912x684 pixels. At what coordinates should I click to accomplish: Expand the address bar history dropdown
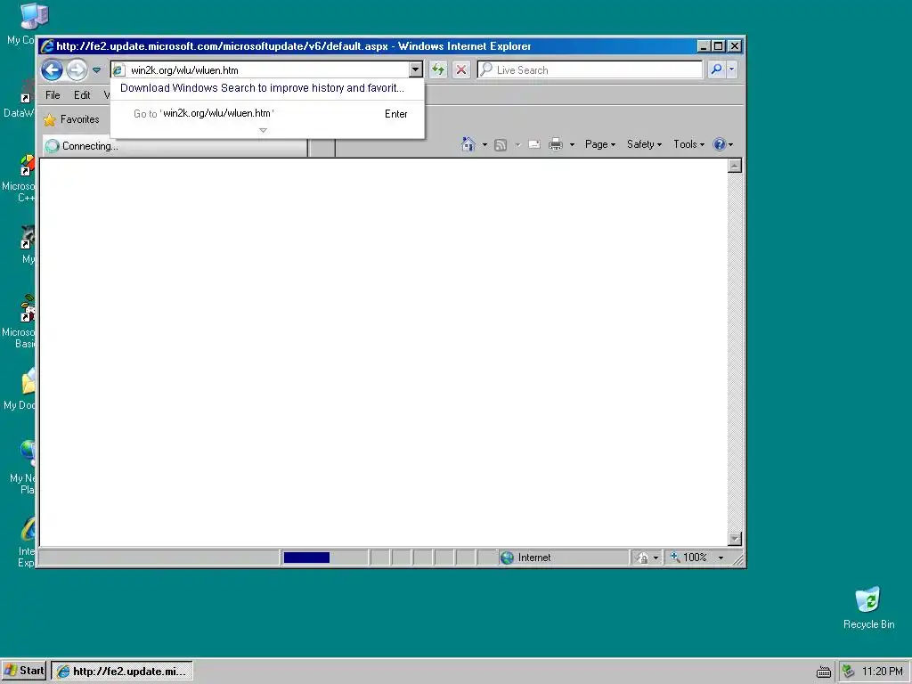(415, 70)
